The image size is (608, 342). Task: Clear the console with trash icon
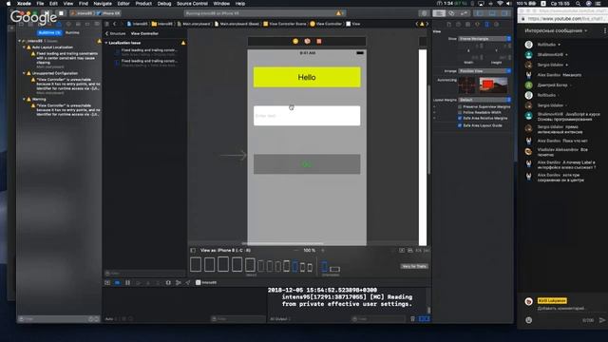tap(412, 319)
